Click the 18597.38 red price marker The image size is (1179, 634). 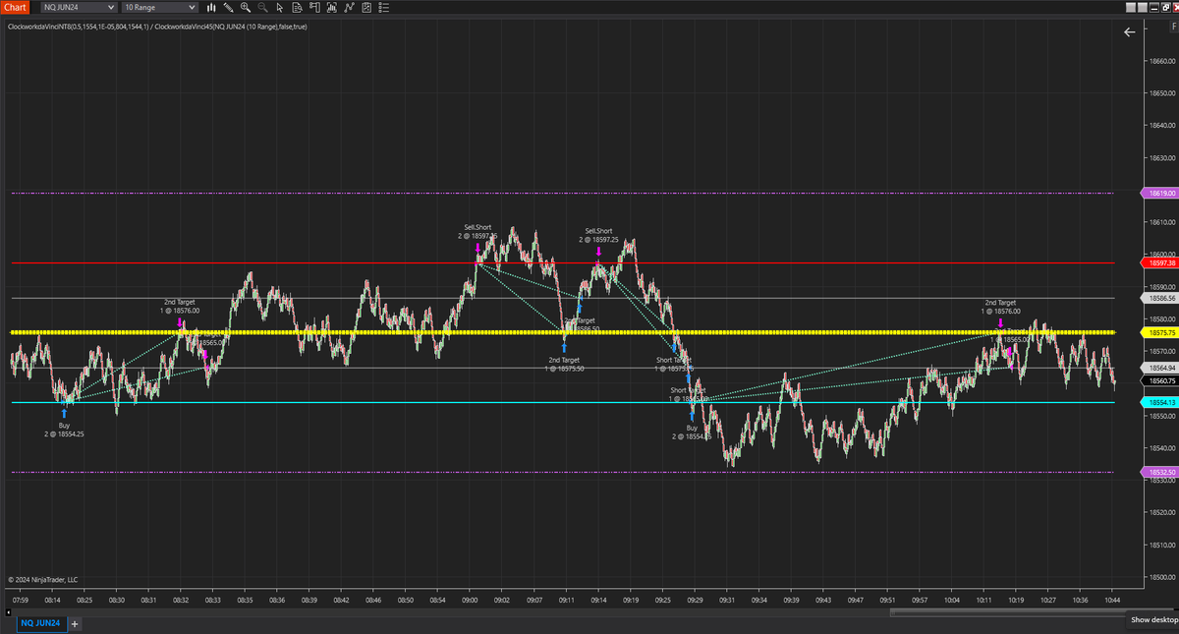click(1160, 263)
